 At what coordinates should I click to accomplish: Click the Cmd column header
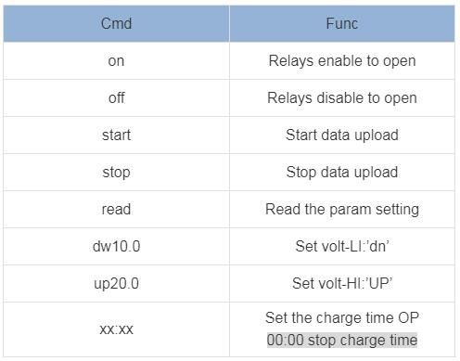tap(116, 23)
